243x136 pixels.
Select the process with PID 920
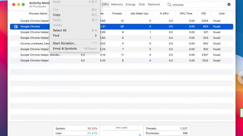[121, 38]
